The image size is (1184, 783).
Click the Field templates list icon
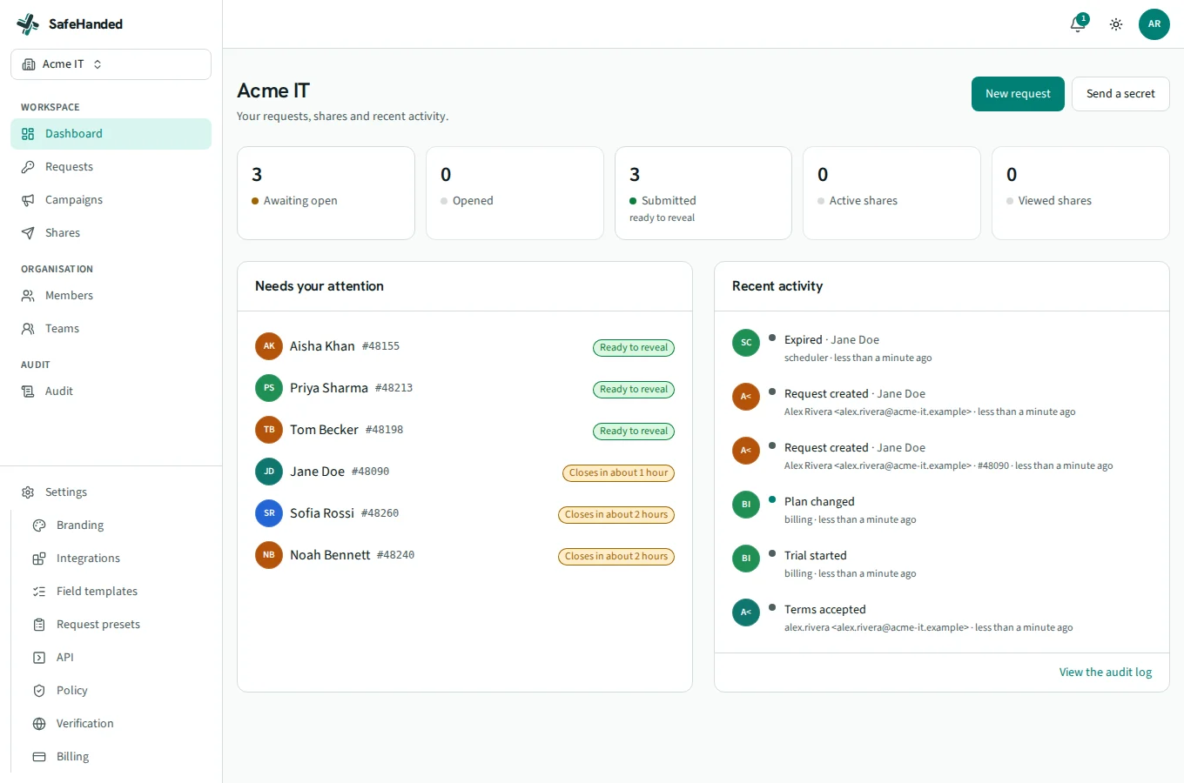pos(39,592)
